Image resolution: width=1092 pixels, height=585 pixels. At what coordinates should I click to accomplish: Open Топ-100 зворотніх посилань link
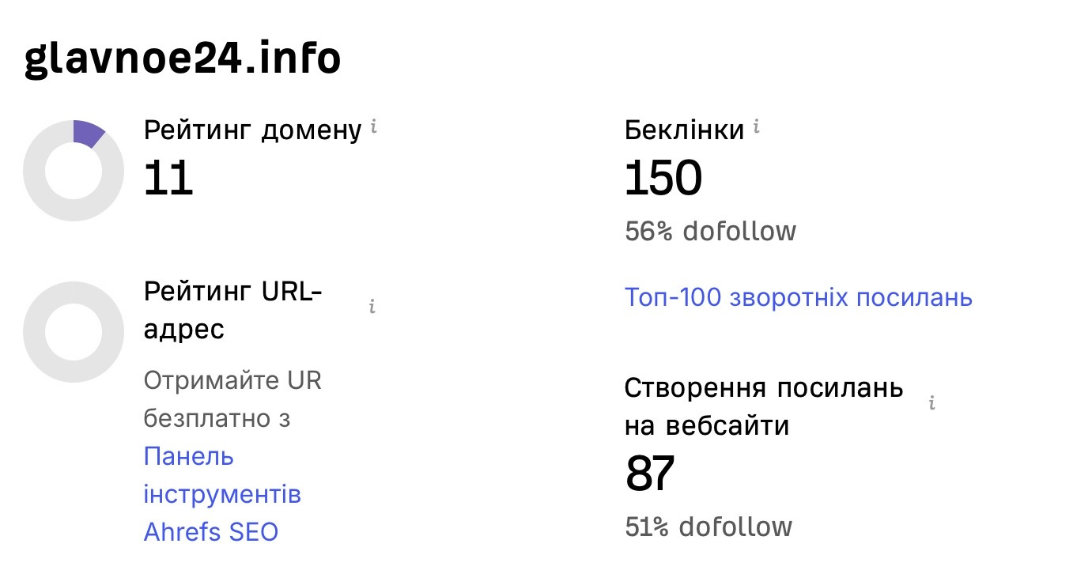click(798, 298)
